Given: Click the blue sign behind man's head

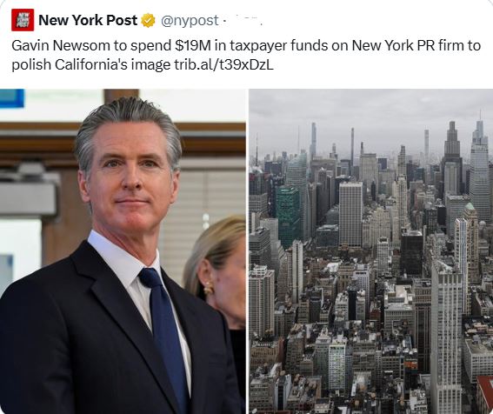Looking at the screenshot, I should [11, 98].
